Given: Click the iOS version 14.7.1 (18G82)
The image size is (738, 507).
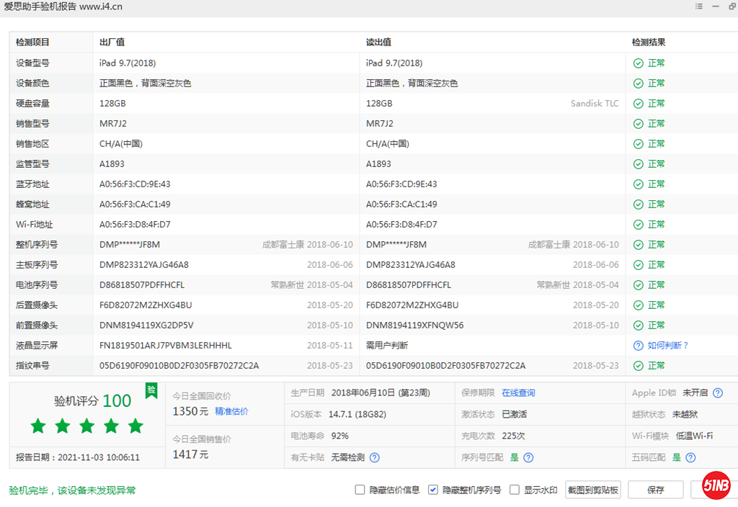Looking at the screenshot, I should click(357, 414).
